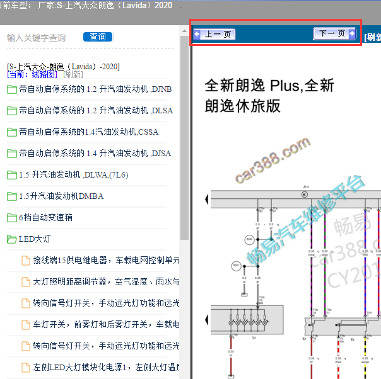Click page icon of 左侧LED大灯模块化电源1
This screenshot has height=379, width=381.
[26, 368]
